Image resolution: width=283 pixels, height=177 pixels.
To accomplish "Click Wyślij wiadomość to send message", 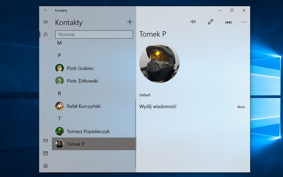I will click(x=158, y=107).
